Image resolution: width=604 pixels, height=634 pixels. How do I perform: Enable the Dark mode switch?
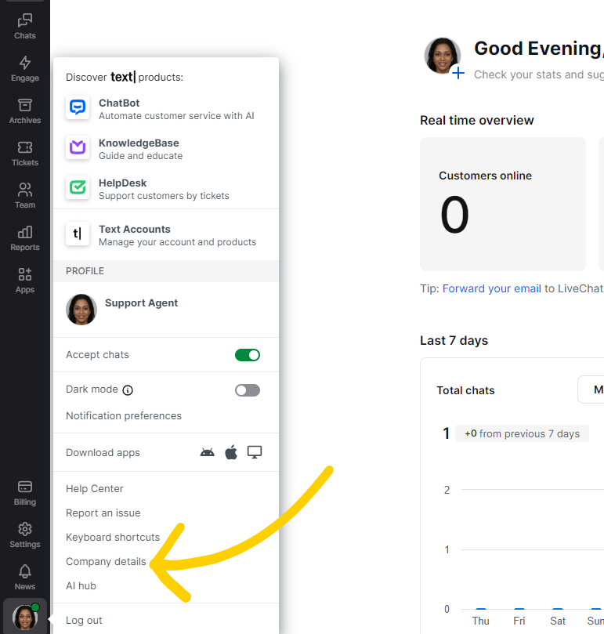pyautogui.click(x=248, y=390)
